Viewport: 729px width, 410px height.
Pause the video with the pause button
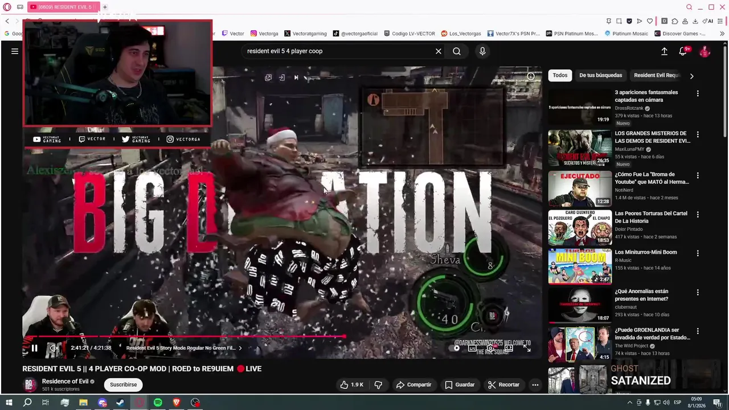(x=34, y=348)
